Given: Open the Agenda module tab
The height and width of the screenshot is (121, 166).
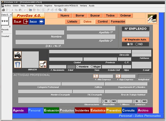Looking at the screenshot, I should point(20,110).
